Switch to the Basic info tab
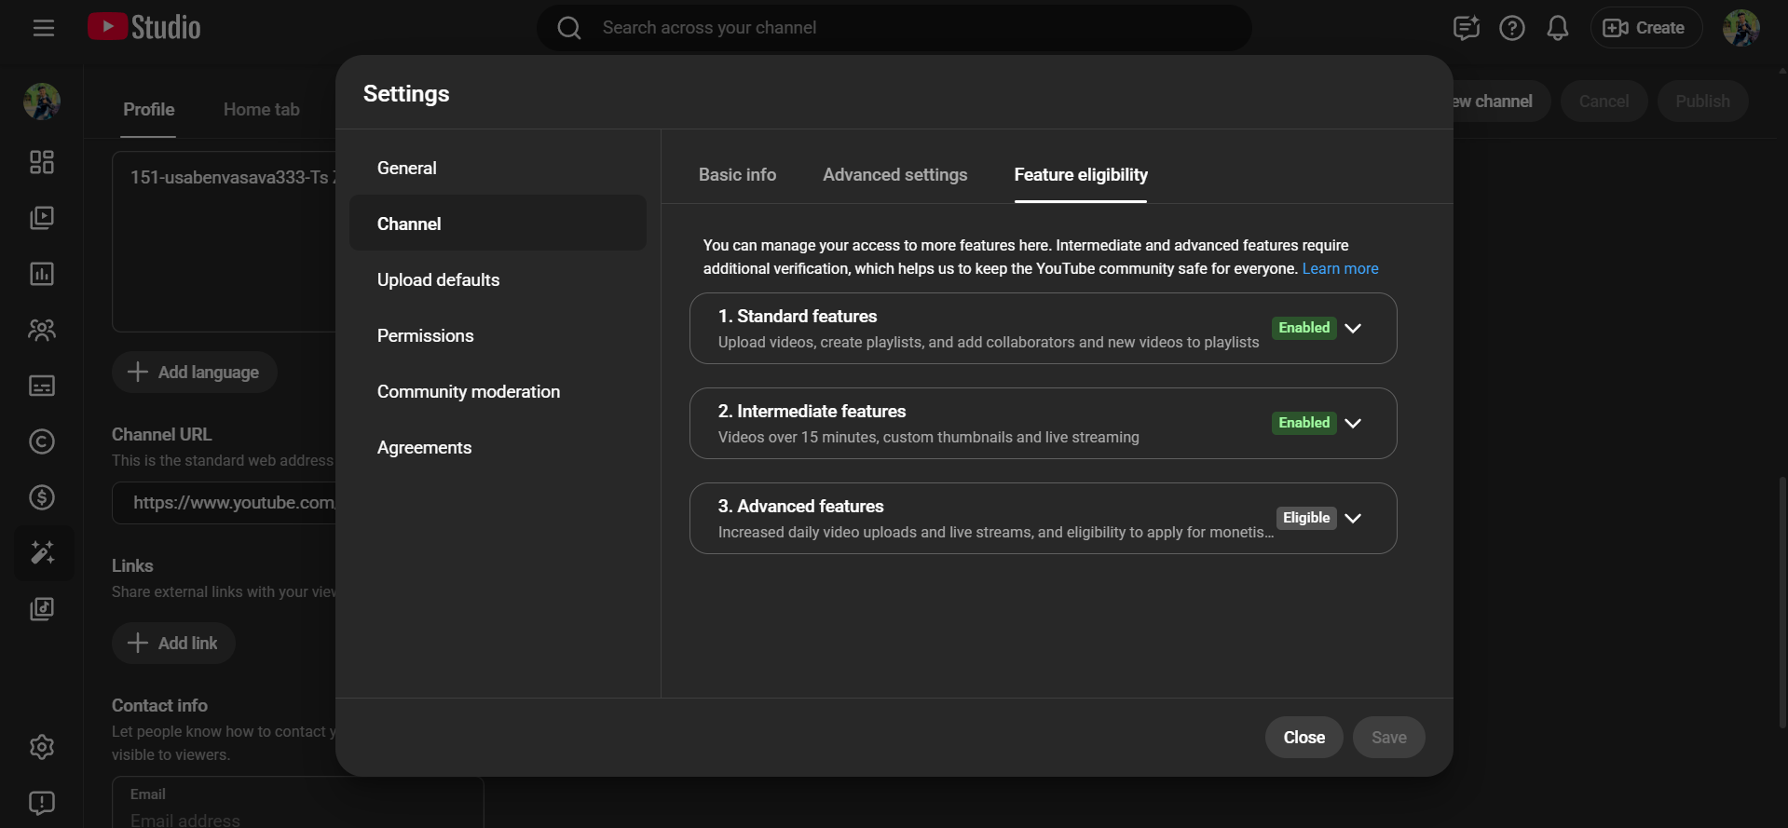 click(737, 175)
